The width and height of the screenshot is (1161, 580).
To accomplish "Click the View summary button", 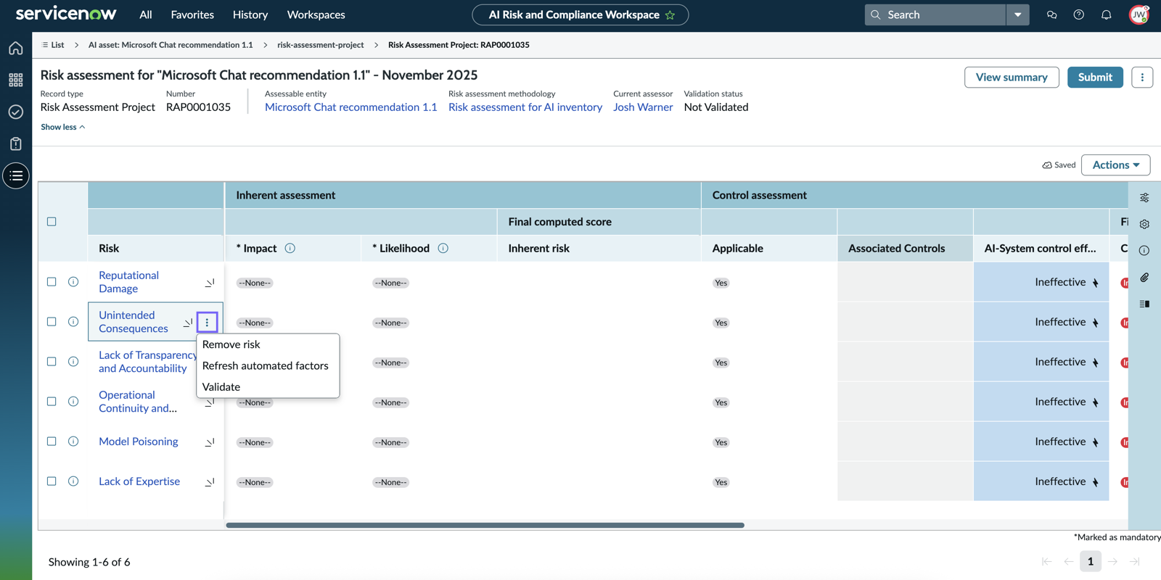I will (1012, 77).
